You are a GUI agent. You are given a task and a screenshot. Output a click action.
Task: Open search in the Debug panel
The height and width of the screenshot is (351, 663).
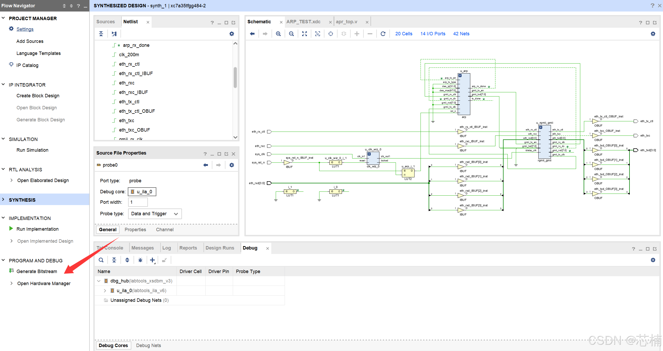pyautogui.click(x=101, y=260)
